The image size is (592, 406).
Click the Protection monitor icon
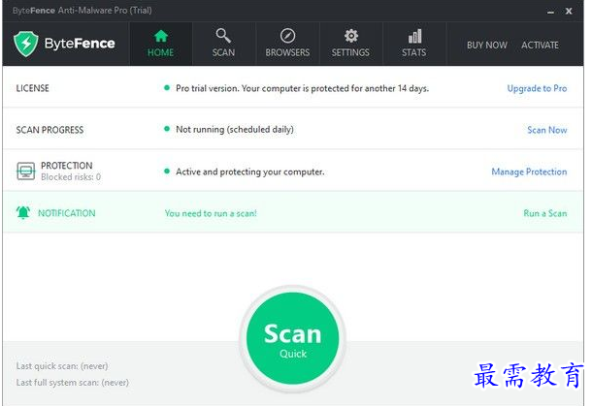pos(25,171)
